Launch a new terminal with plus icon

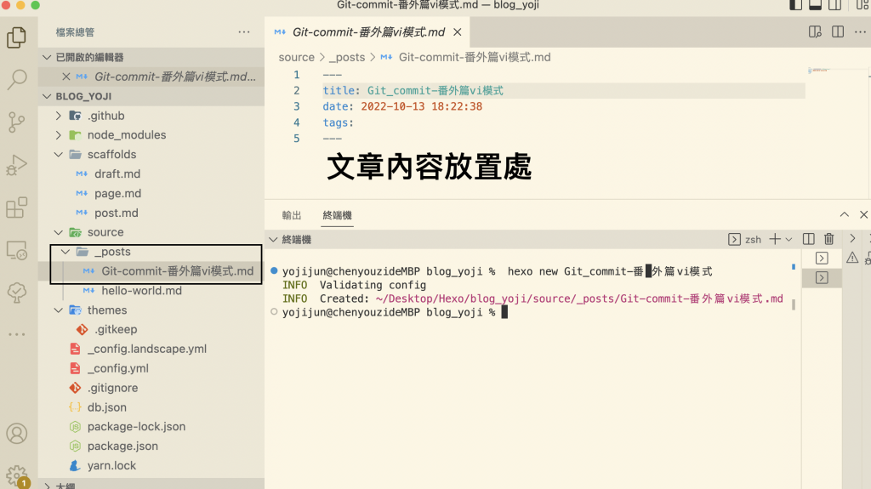[x=775, y=239]
